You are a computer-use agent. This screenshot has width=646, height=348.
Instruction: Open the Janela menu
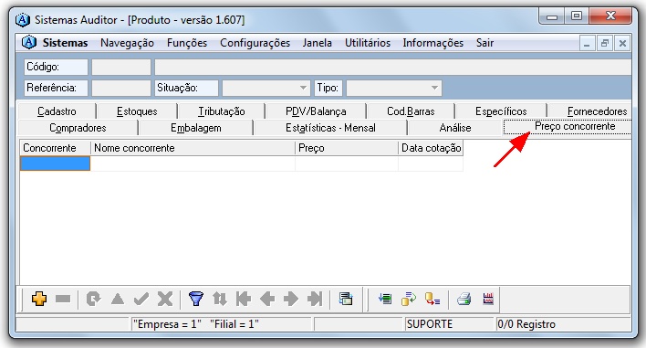pos(318,43)
